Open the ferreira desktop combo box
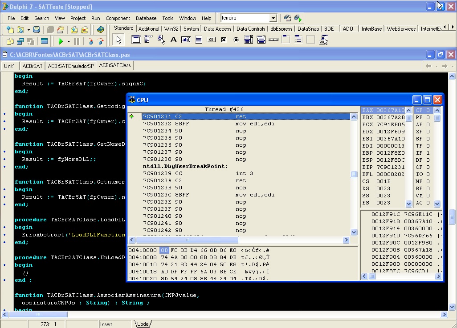 (x=248, y=18)
